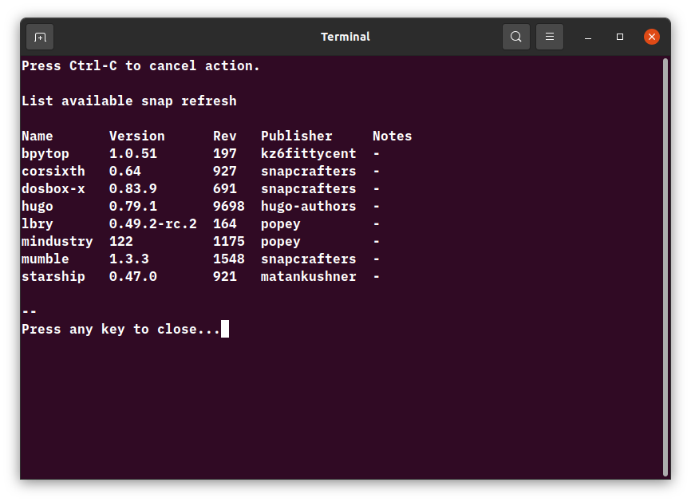Screen dimensions: 691x502
Task: Close the Terminal window
Action: (651, 37)
